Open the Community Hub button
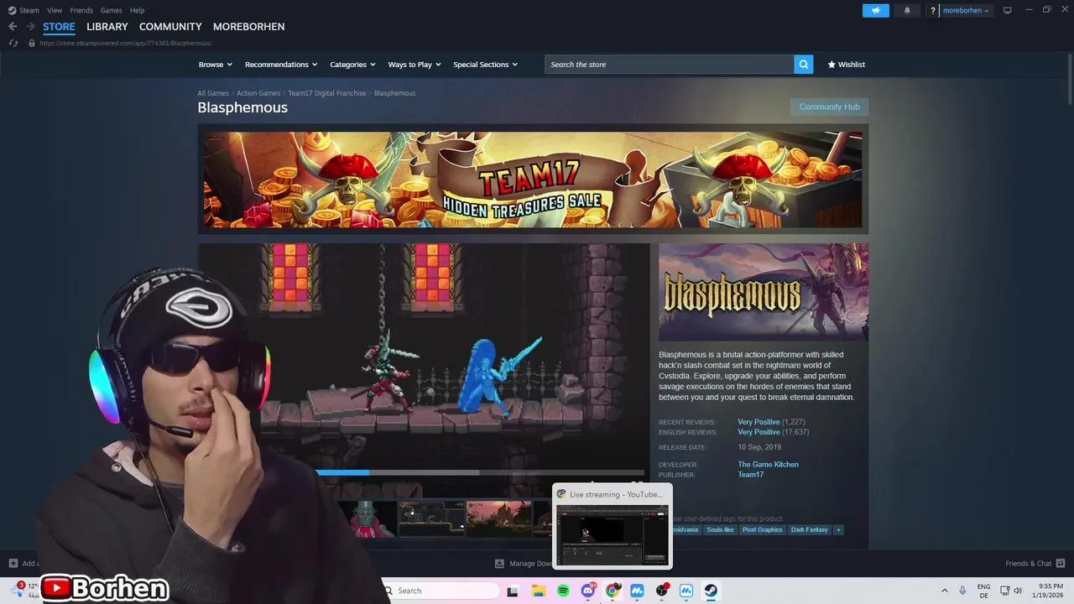The image size is (1074, 604). click(x=829, y=107)
